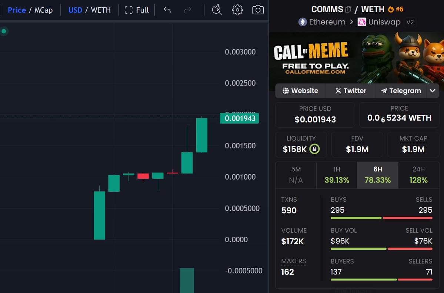Open the project Website link

point(300,91)
